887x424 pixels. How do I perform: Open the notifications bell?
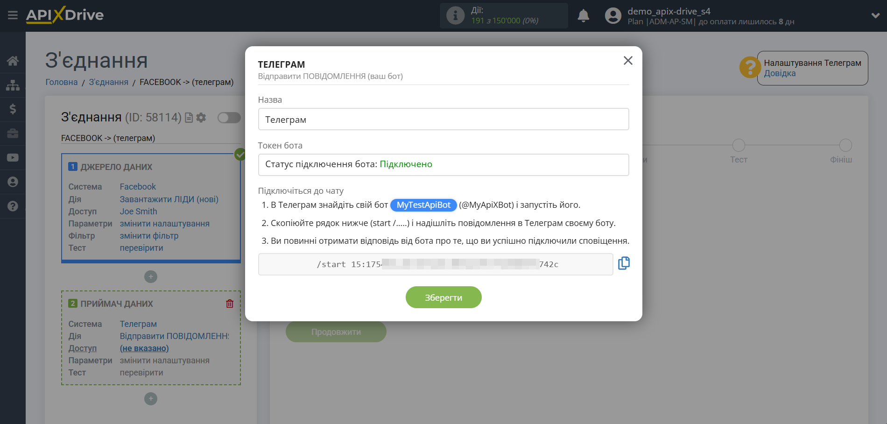(x=583, y=16)
